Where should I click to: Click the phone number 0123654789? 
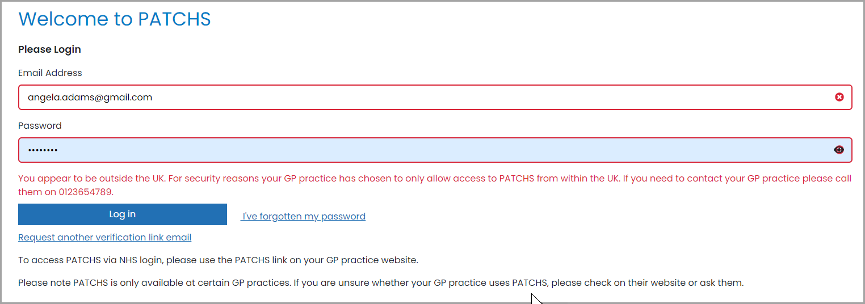tap(86, 192)
